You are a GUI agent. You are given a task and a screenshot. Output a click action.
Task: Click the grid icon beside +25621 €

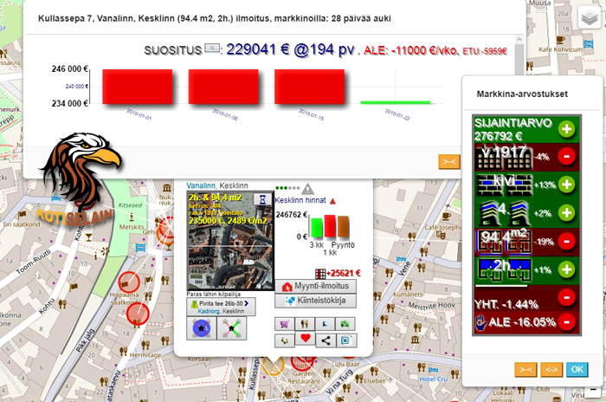[x=320, y=274]
